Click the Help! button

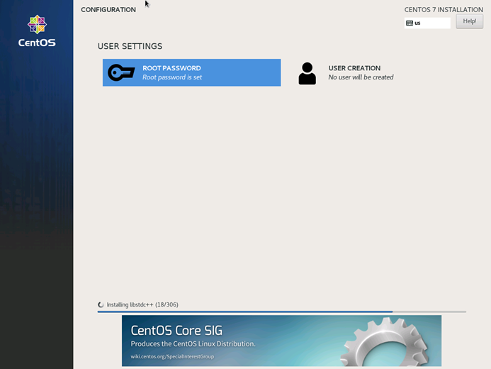click(470, 21)
